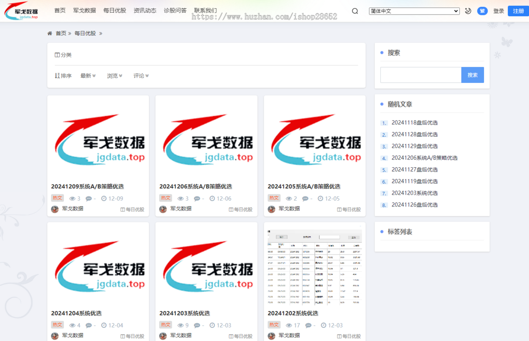Open random article 20241126盘后优选
The height and width of the screenshot is (341, 529).
click(414, 205)
